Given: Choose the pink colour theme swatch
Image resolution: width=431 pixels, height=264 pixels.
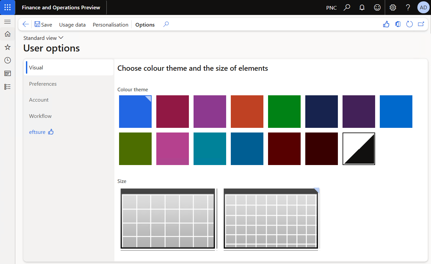Looking at the screenshot, I should [x=173, y=149].
